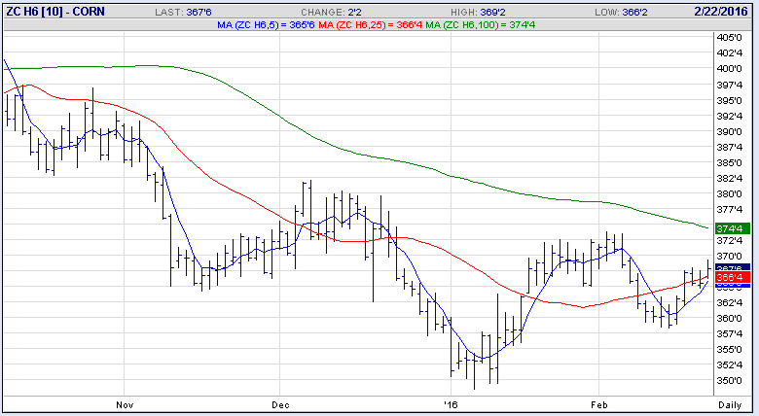Click the 400'0 label on the price axis
759x416 pixels.
(x=730, y=68)
